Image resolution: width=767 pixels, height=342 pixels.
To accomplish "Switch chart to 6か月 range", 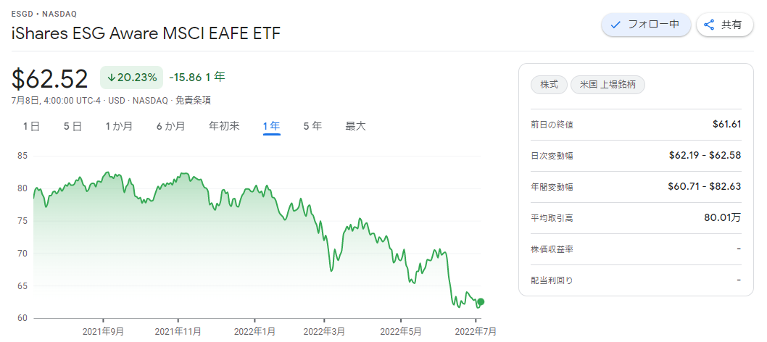I will tap(170, 127).
